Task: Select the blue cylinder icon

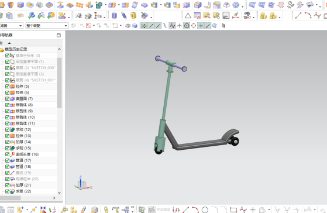Action: point(114,16)
